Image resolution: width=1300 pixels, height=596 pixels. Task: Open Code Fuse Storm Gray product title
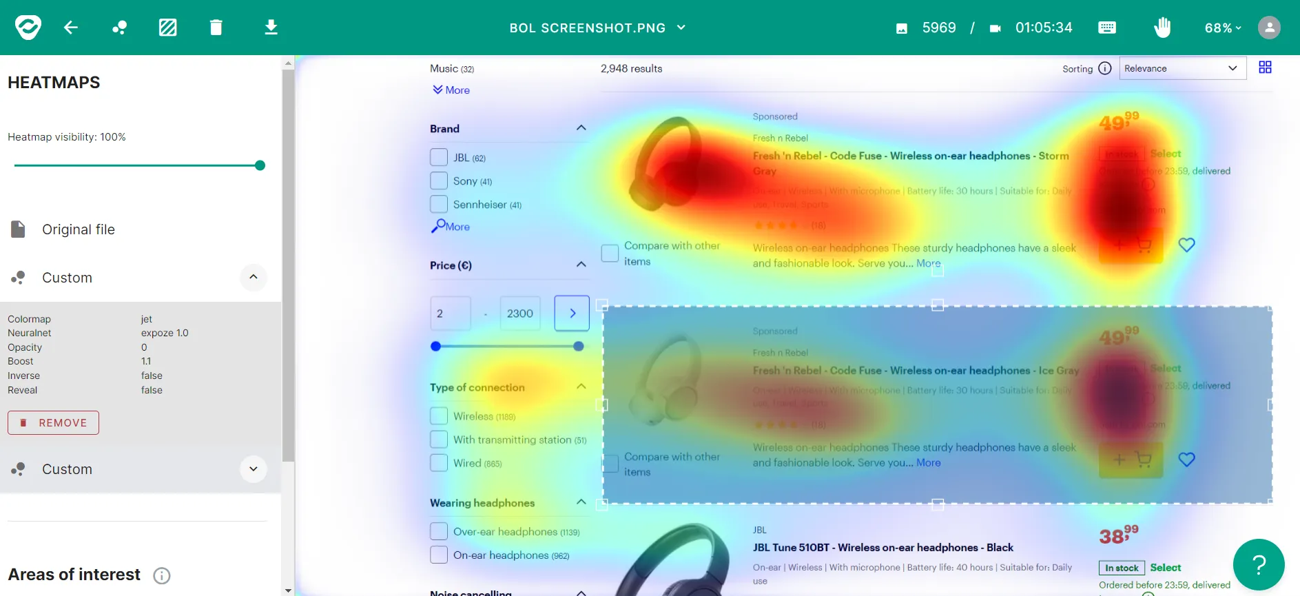[911, 163]
